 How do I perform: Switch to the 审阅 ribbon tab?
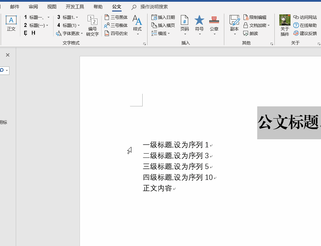33,6
